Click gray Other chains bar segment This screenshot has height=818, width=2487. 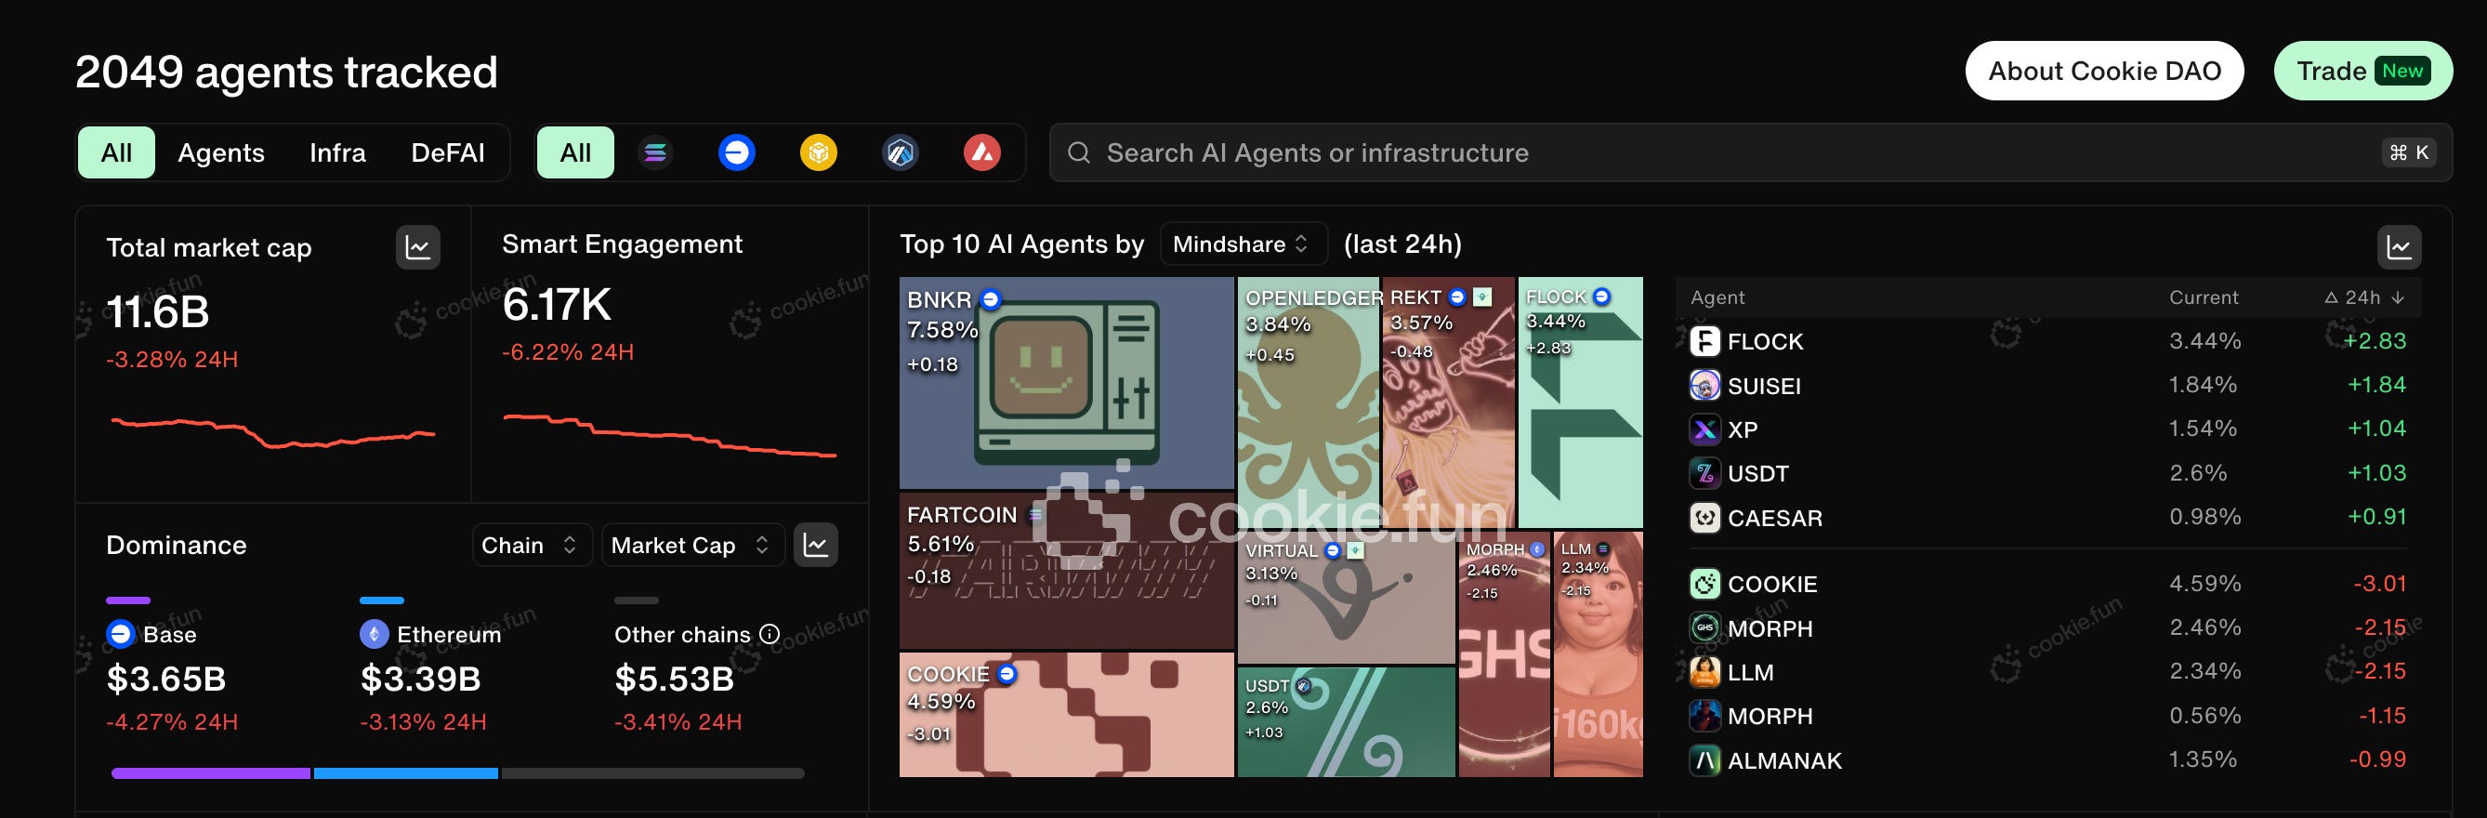pos(652,773)
